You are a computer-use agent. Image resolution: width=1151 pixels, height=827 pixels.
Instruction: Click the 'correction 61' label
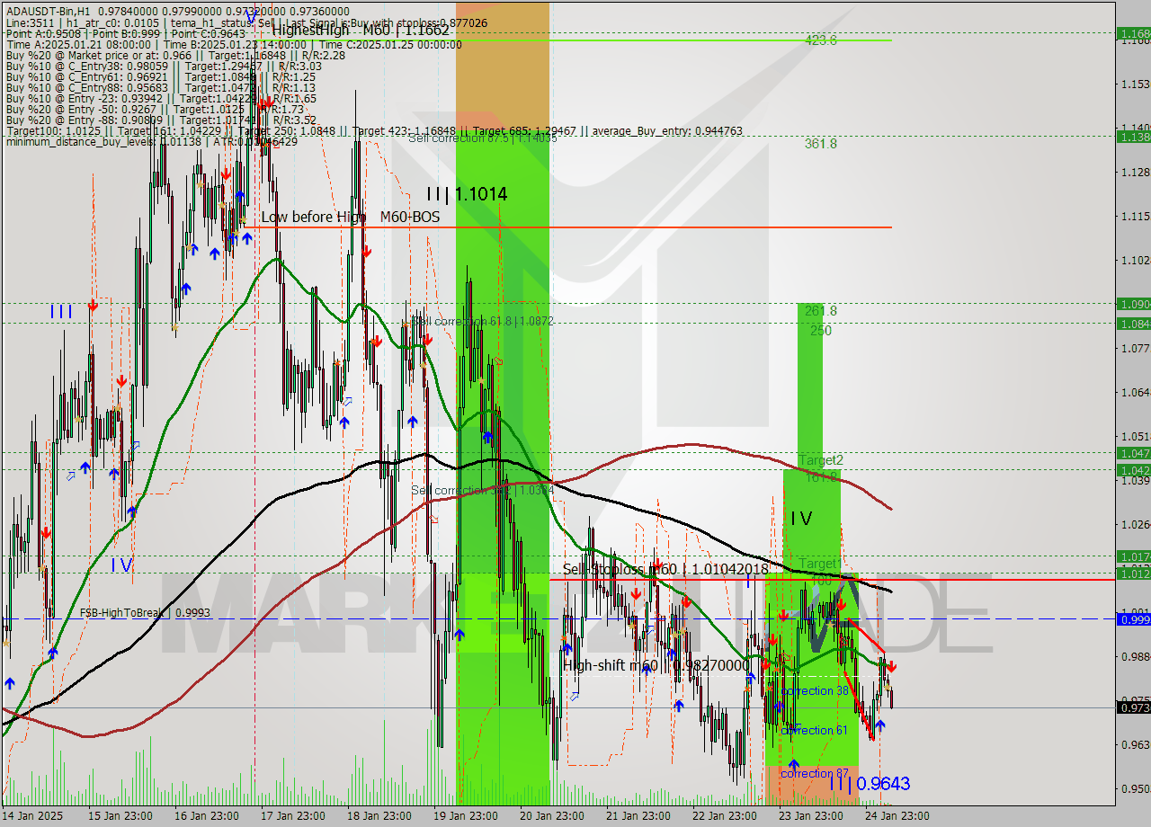pos(815,731)
